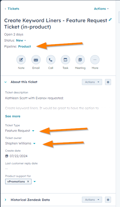Open the Product support for dropdown arrow
Screen dimensions: 120x207
point(35,182)
